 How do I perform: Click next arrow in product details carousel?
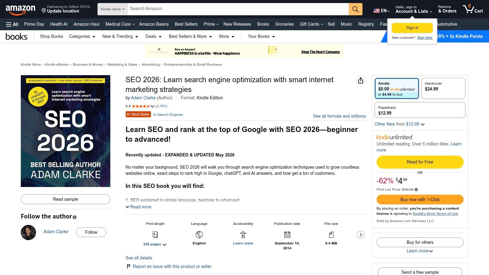[x=361, y=235]
